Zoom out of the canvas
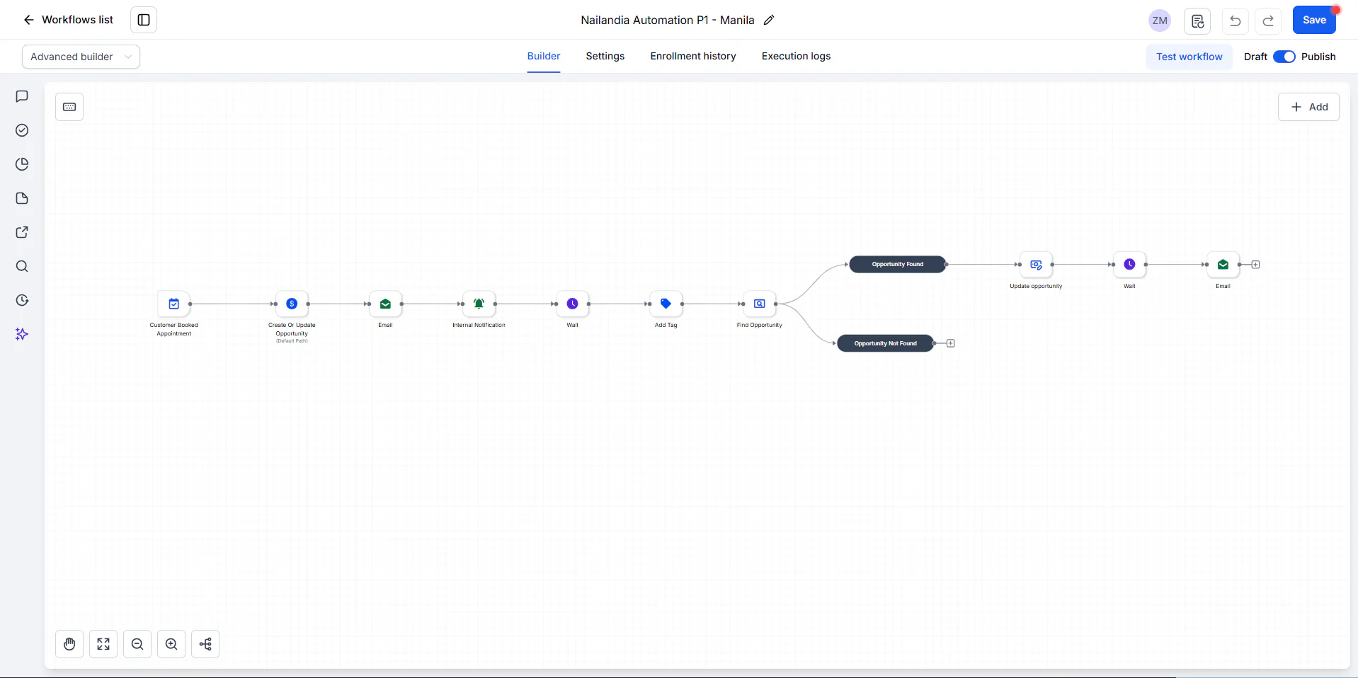1358x678 pixels. click(x=137, y=644)
